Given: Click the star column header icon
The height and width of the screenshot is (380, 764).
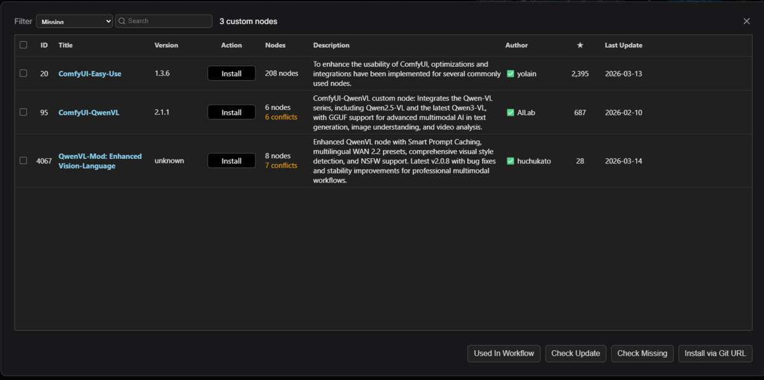Looking at the screenshot, I should (580, 45).
